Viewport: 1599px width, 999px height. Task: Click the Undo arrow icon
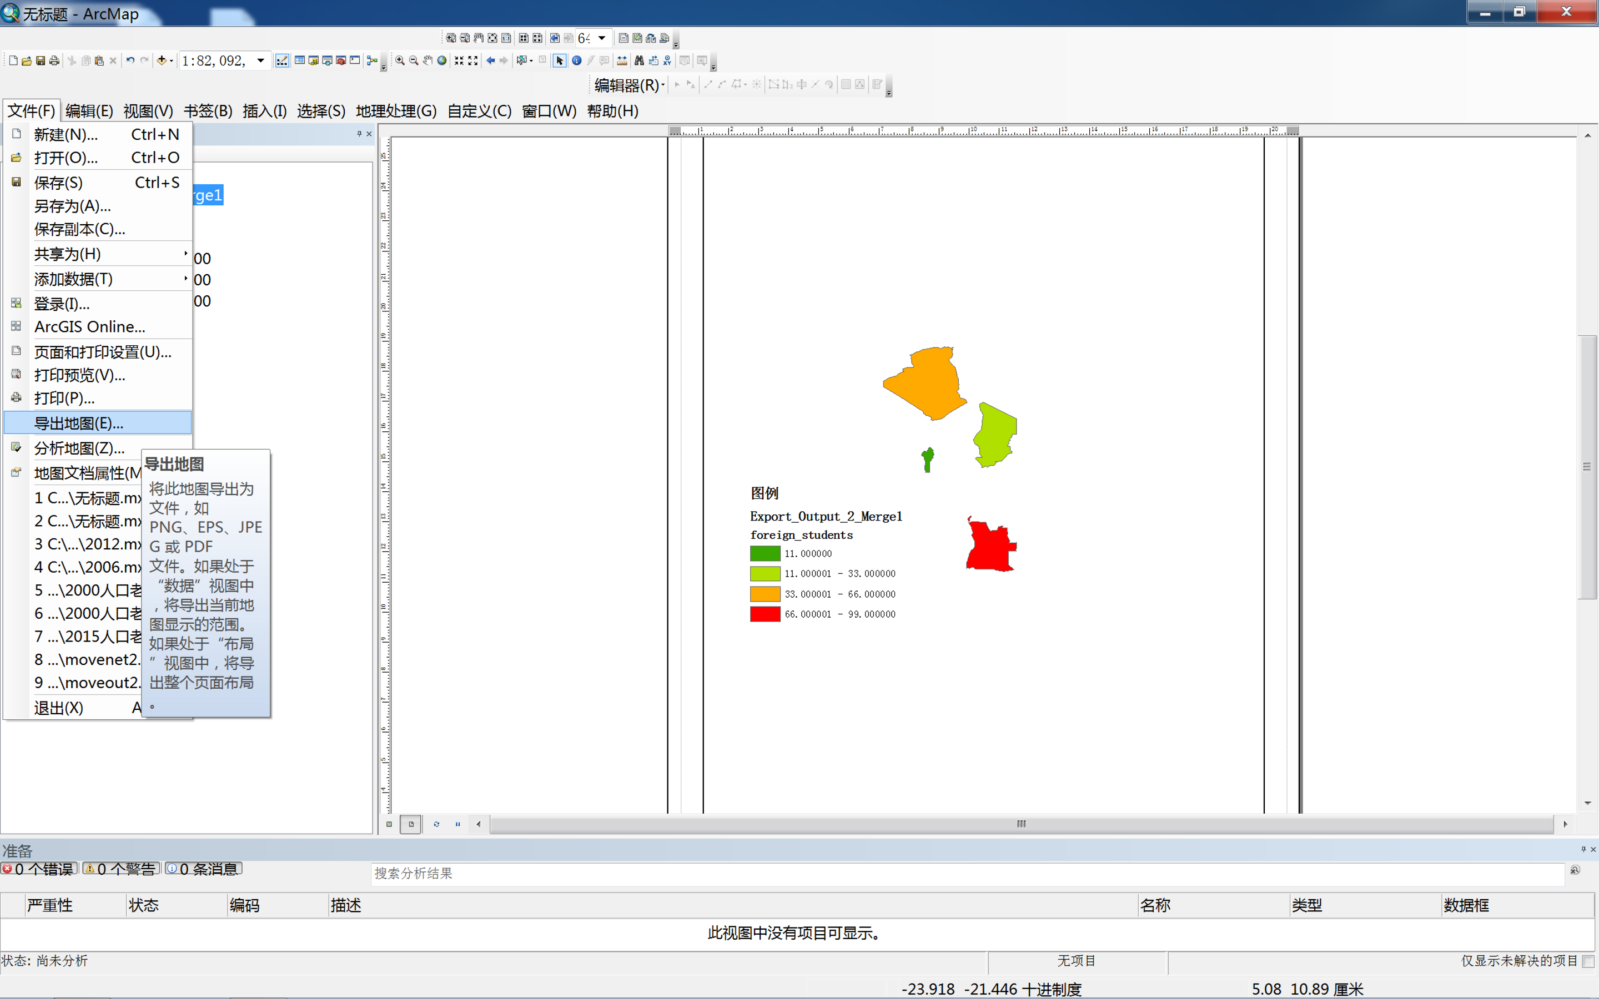coord(130,61)
